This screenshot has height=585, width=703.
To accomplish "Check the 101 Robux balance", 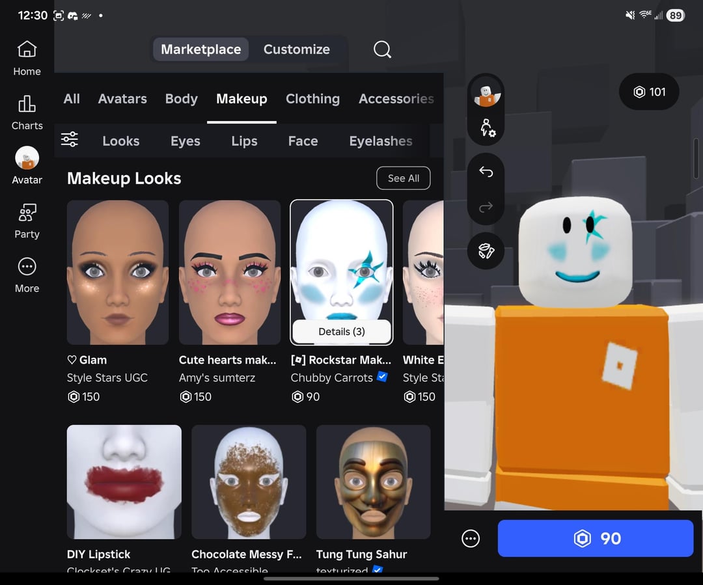I will 649,92.
